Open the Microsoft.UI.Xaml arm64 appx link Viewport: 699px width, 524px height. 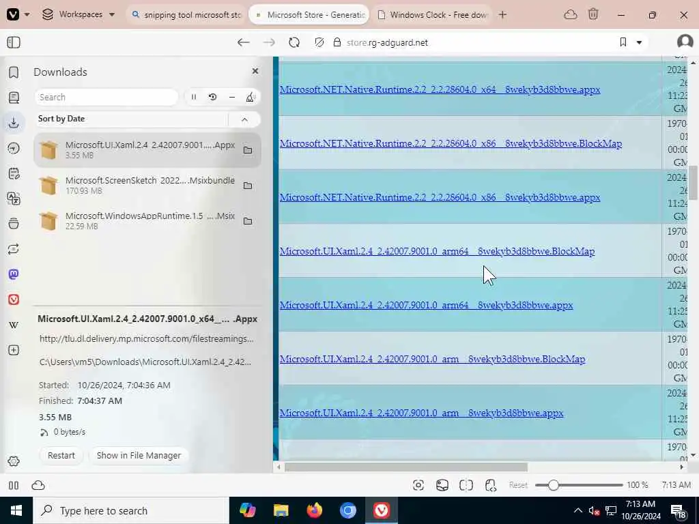(x=426, y=305)
